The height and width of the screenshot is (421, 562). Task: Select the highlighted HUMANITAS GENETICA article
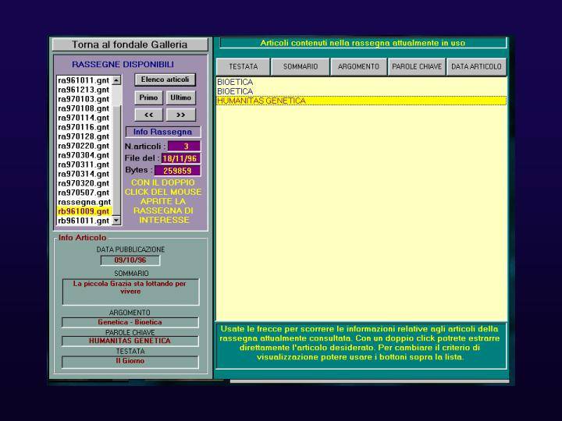[261, 101]
